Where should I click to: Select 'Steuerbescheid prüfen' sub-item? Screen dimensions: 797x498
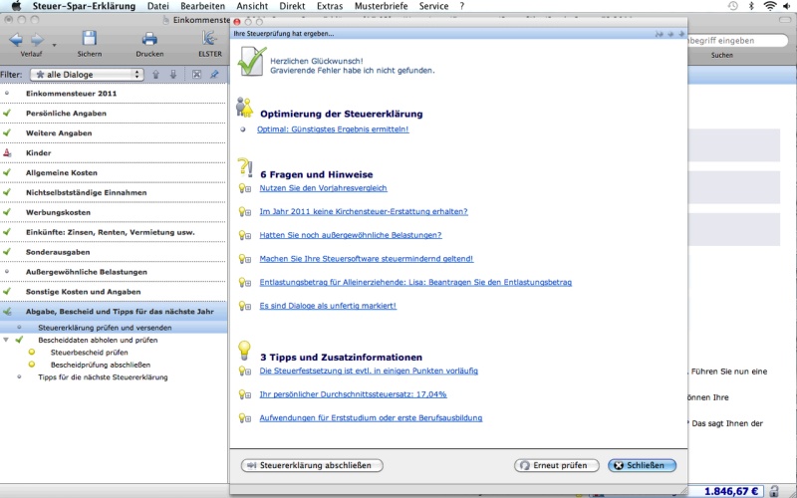coord(89,353)
